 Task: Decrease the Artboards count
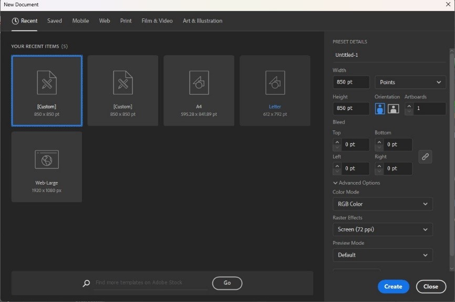point(409,112)
